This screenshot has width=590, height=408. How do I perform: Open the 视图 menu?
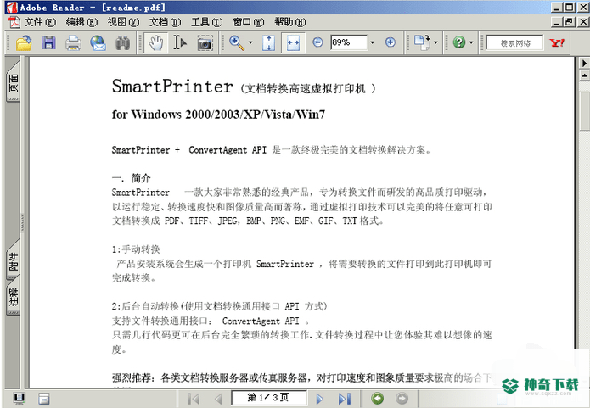point(123,22)
